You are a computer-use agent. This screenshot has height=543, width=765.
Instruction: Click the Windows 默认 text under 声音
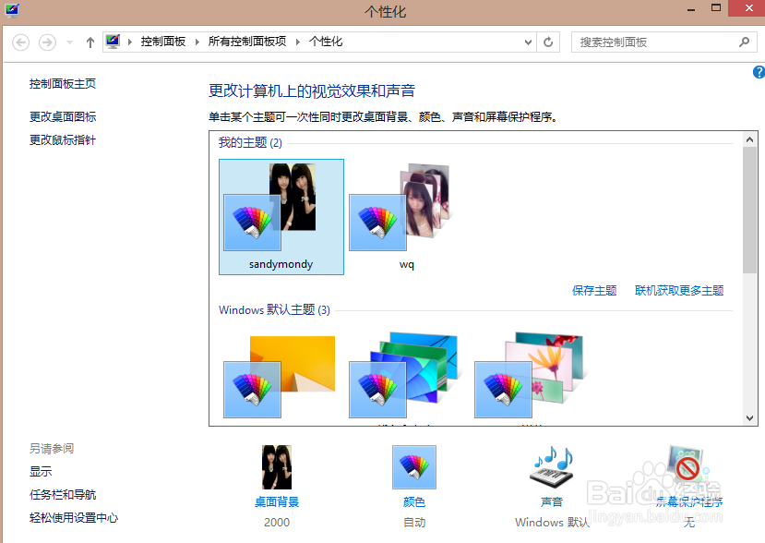point(552,523)
